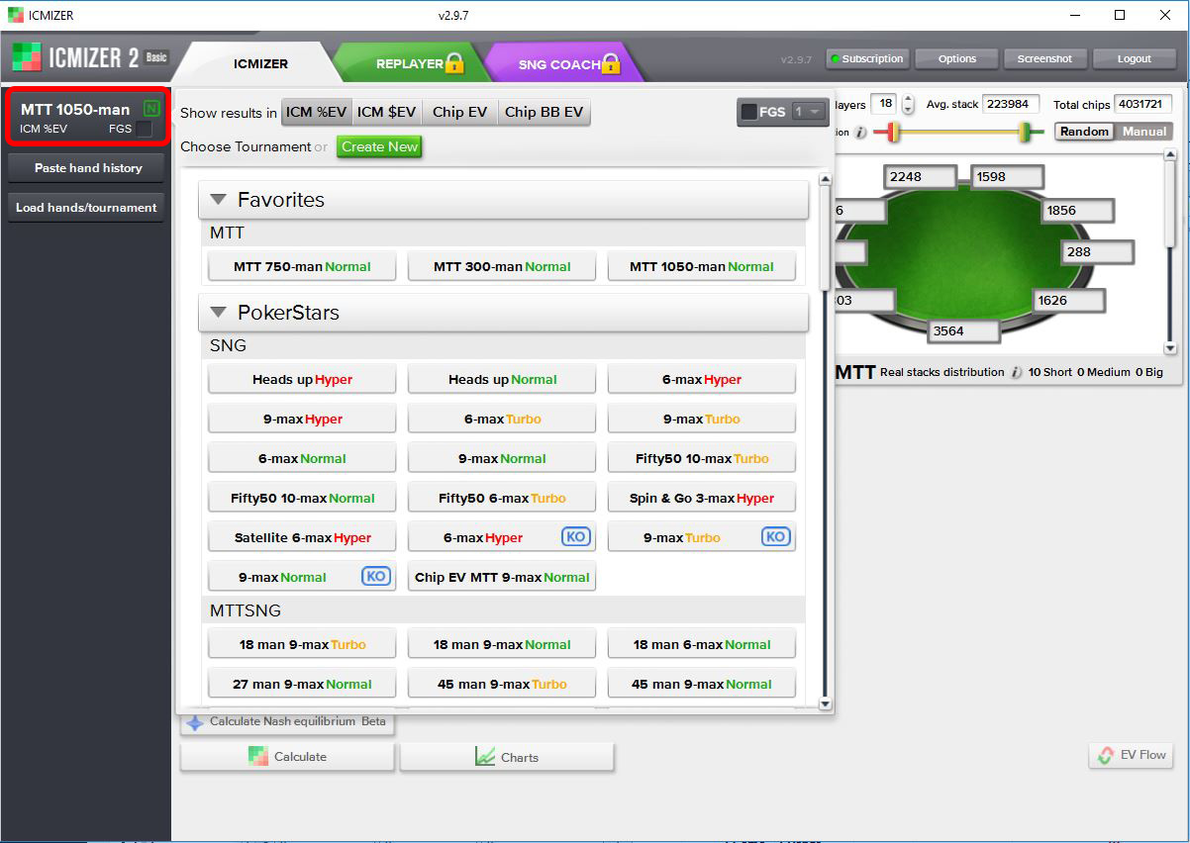Click the red-yellow slider handle
The height and width of the screenshot is (843, 1190).
click(893, 131)
